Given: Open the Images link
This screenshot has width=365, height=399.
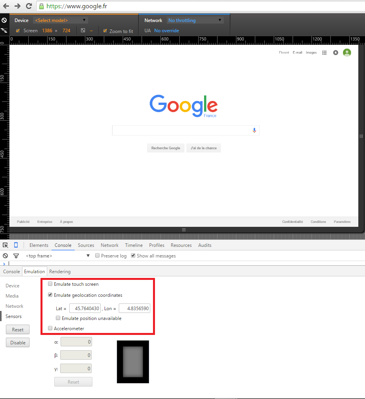Looking at the screenshot, I should 311,53.
